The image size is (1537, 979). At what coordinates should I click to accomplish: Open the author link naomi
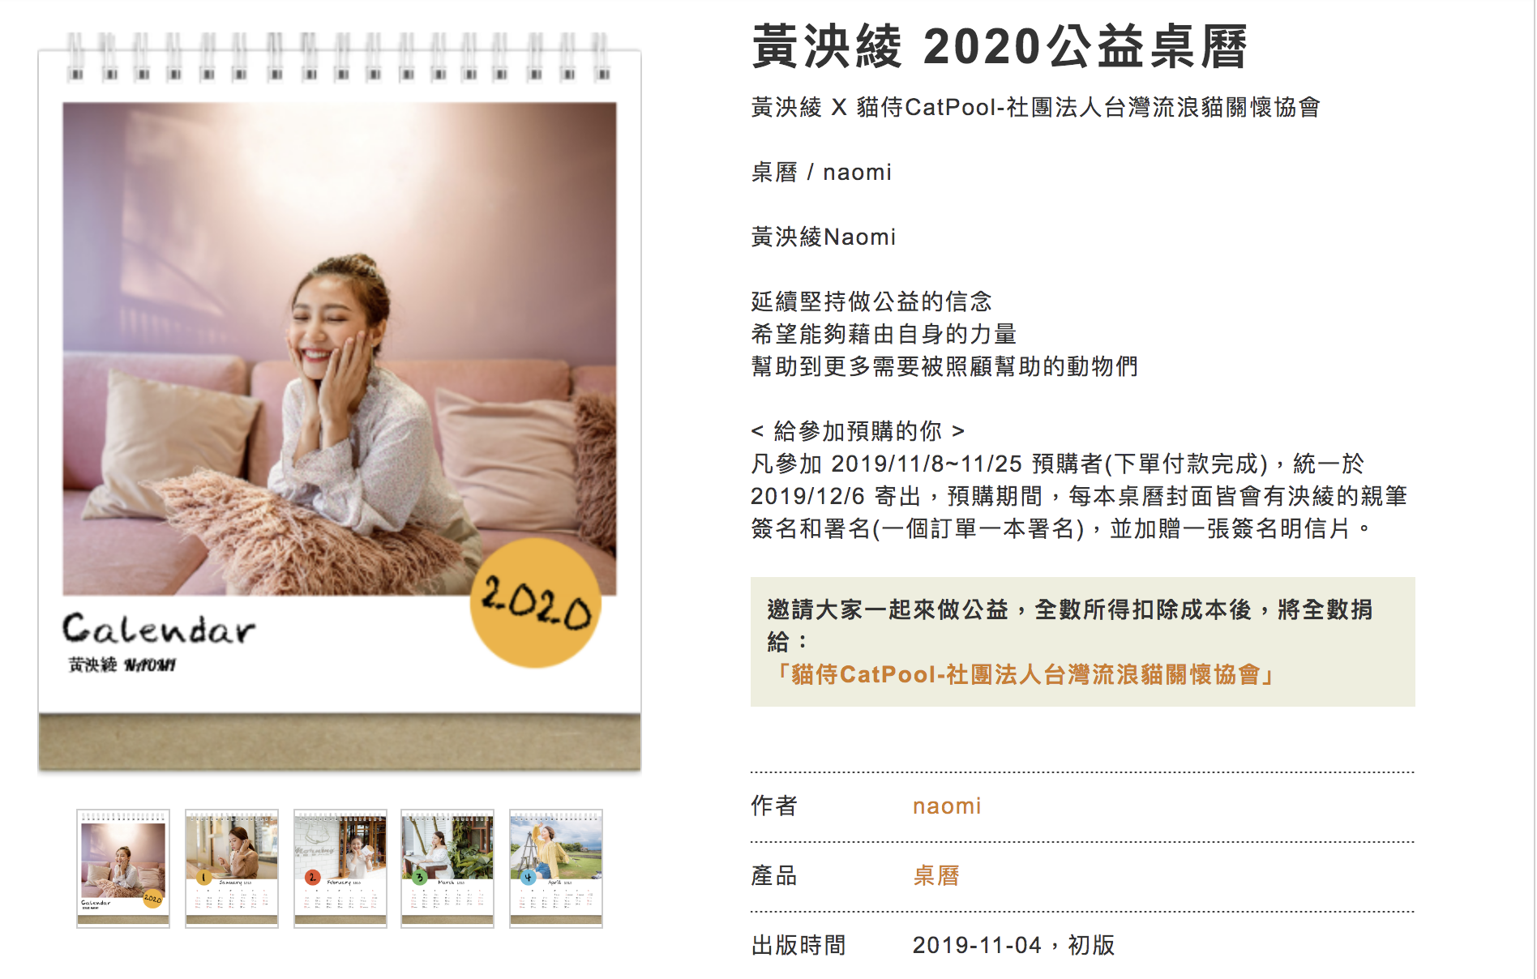947,806
